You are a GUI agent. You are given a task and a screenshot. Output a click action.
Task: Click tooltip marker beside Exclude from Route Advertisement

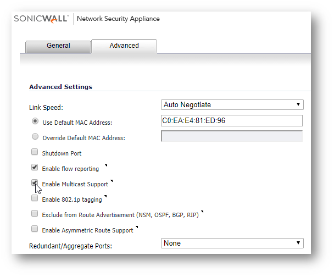202,211
